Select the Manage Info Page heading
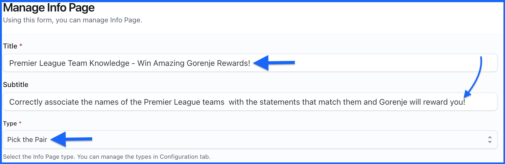This screenshot has width=505, height=164. (x=49, y=7)
